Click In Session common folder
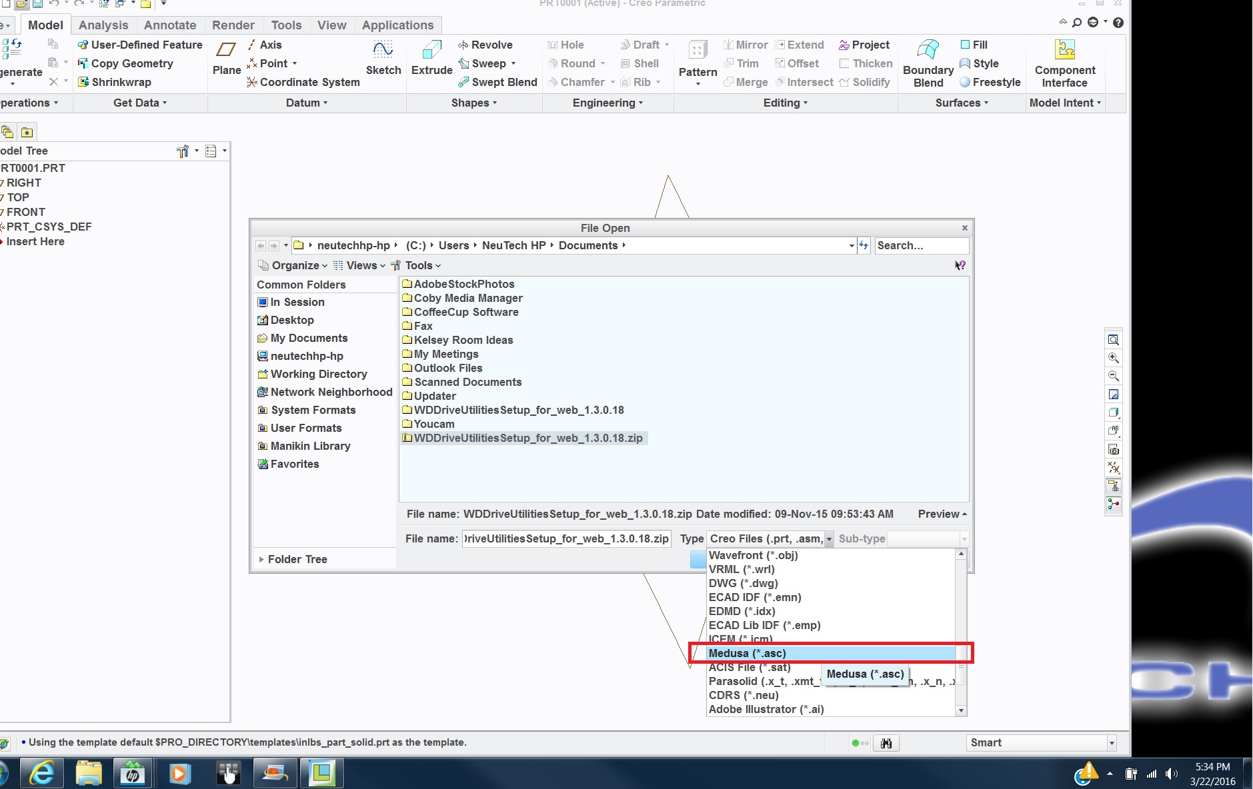1253x789 pixels. [291, 302]
